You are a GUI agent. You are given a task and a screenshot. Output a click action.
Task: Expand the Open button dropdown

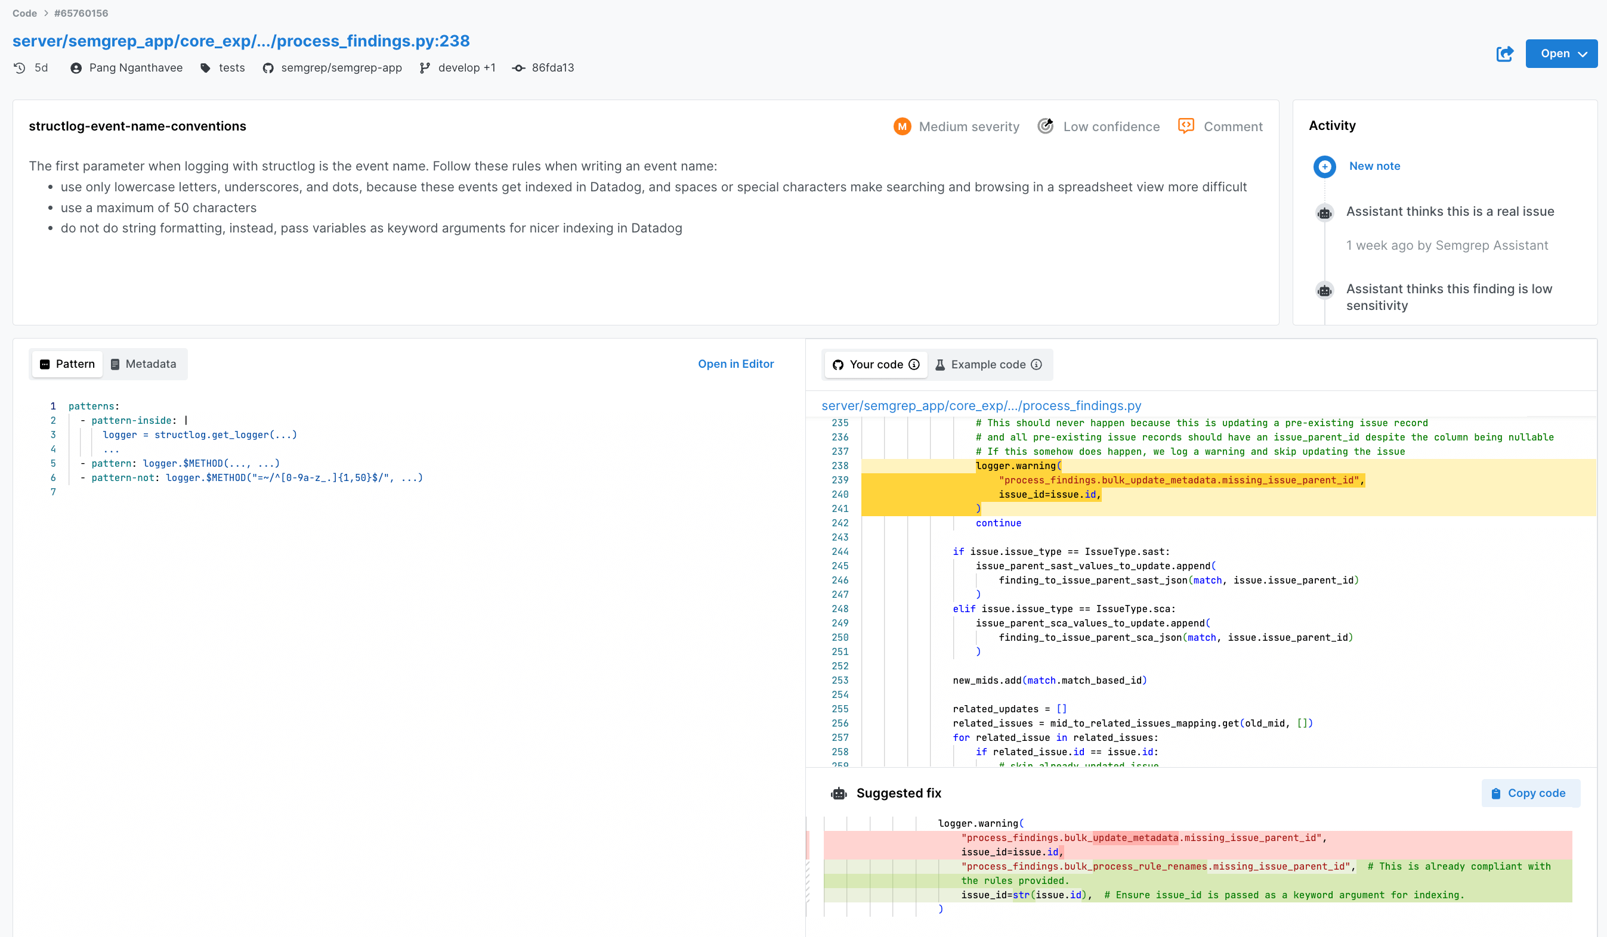1584,54
